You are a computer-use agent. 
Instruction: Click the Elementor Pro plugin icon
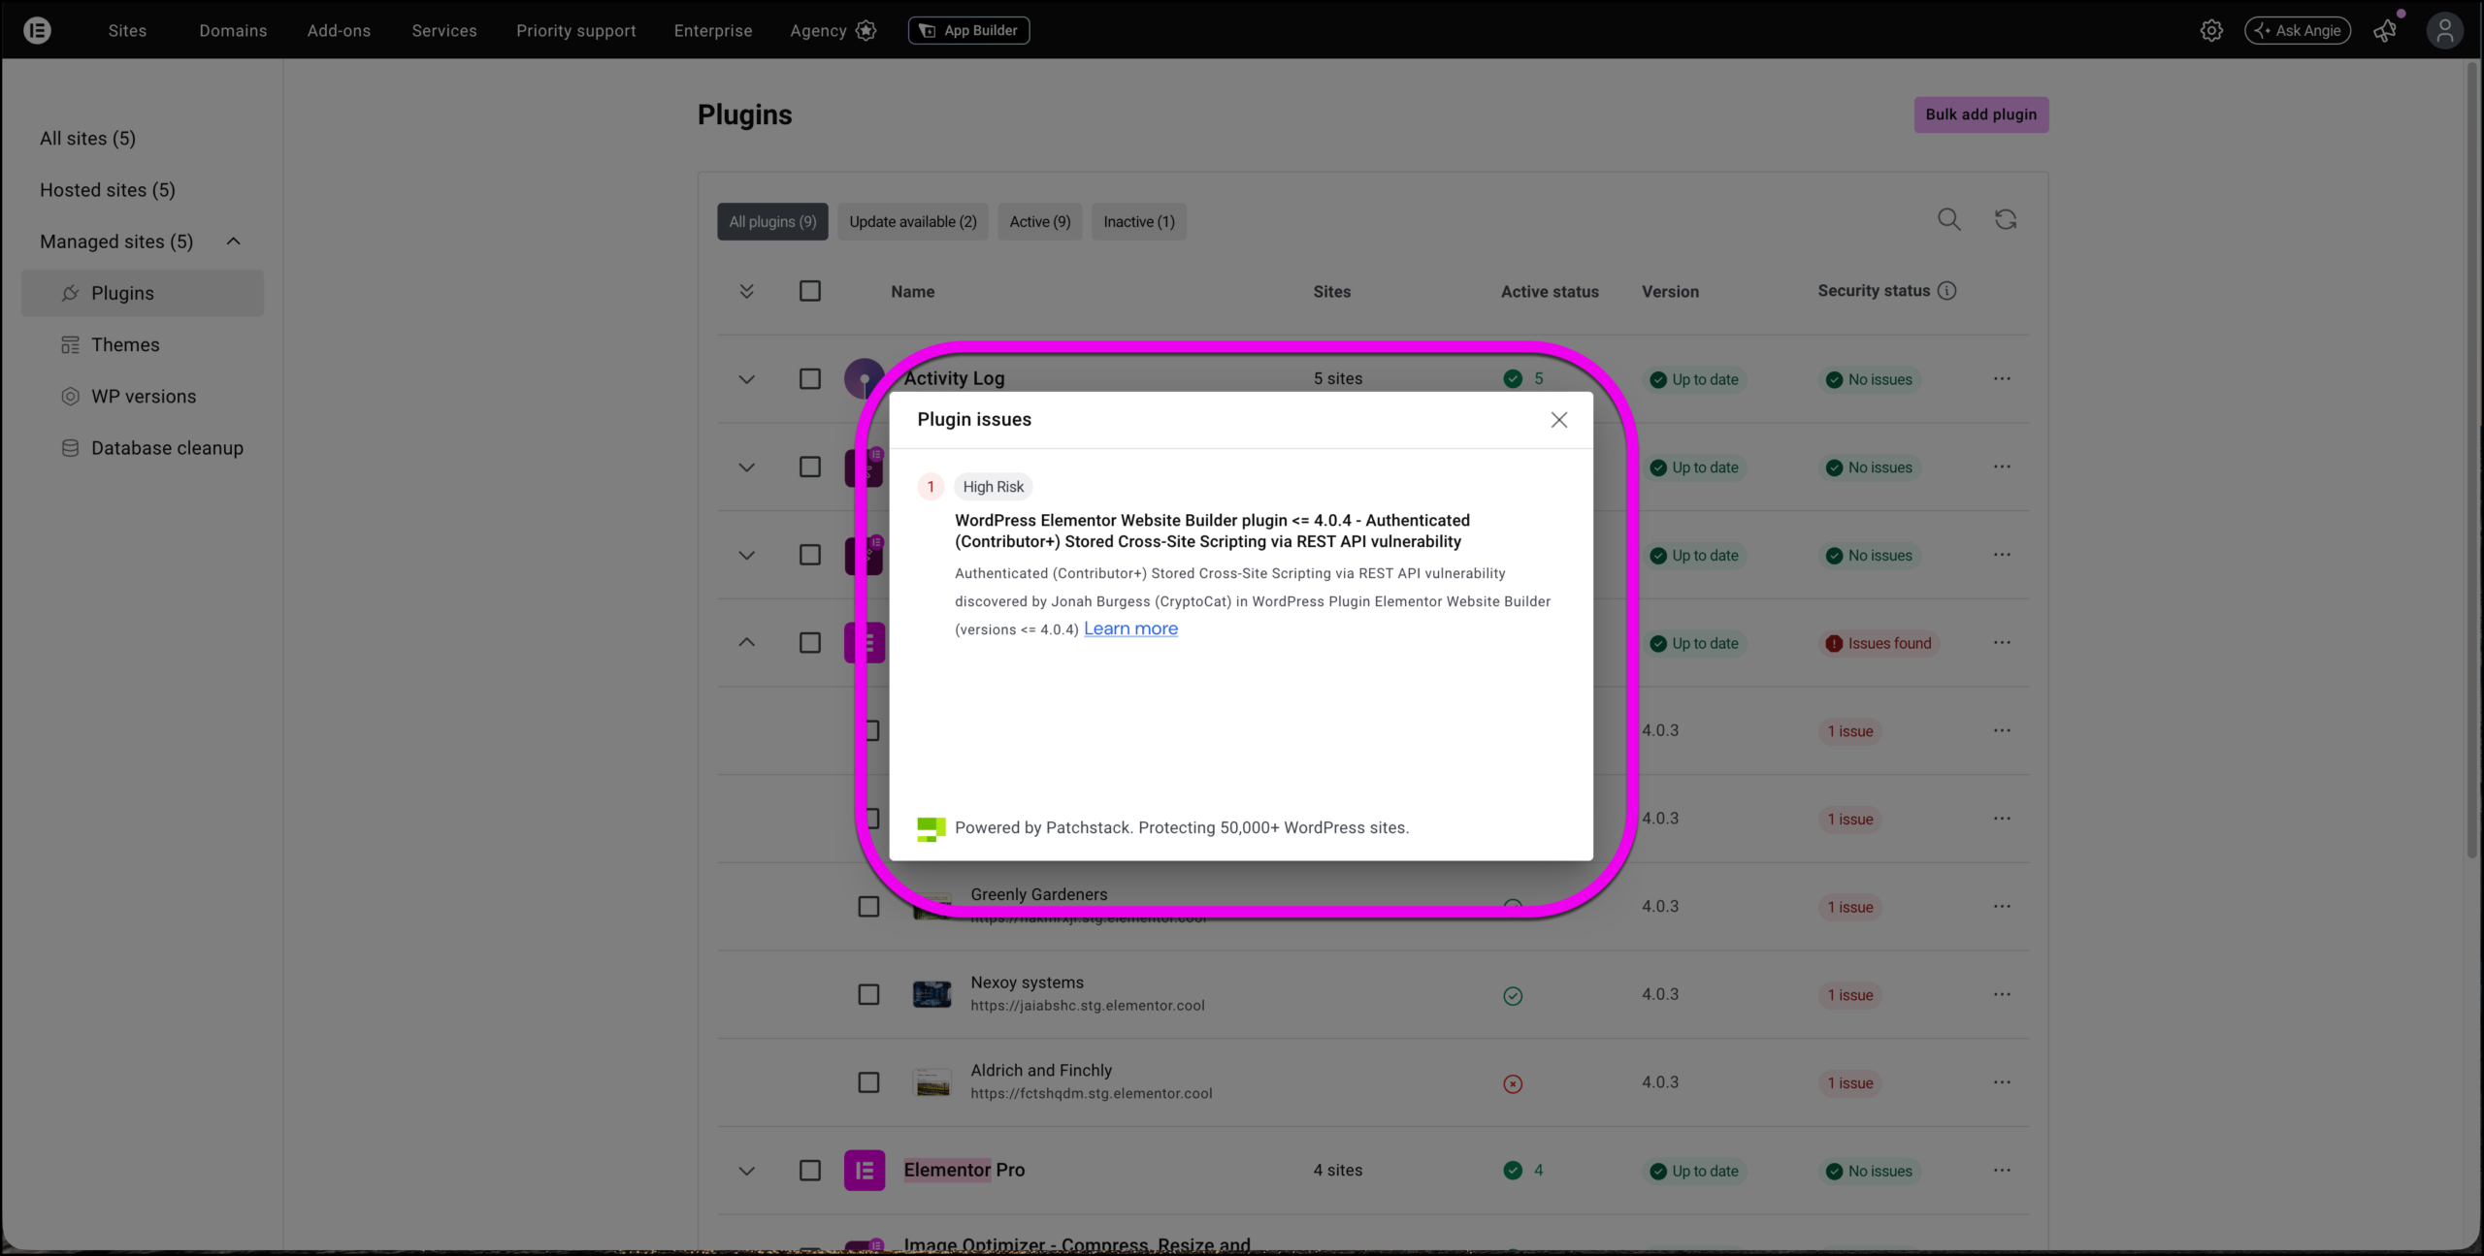[864, 1171]
